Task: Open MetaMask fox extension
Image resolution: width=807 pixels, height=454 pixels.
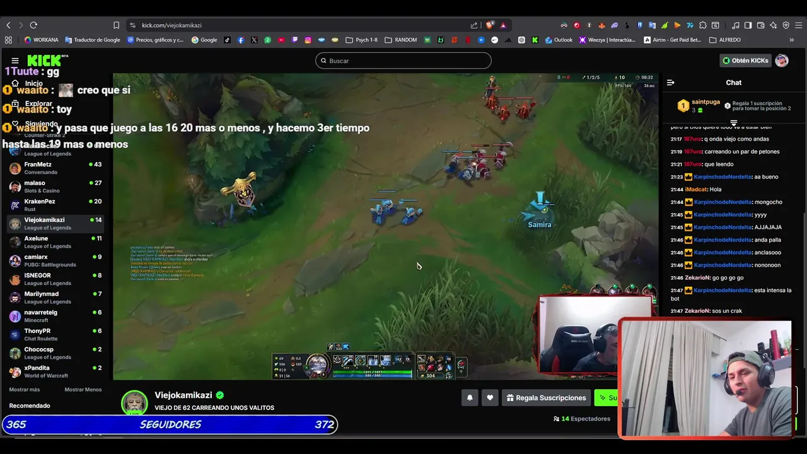Action: tap(601, 25)
